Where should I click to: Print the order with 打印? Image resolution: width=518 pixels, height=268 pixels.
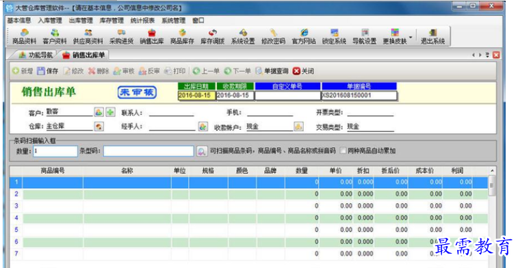pyautogui.click(x=174, y=71)
